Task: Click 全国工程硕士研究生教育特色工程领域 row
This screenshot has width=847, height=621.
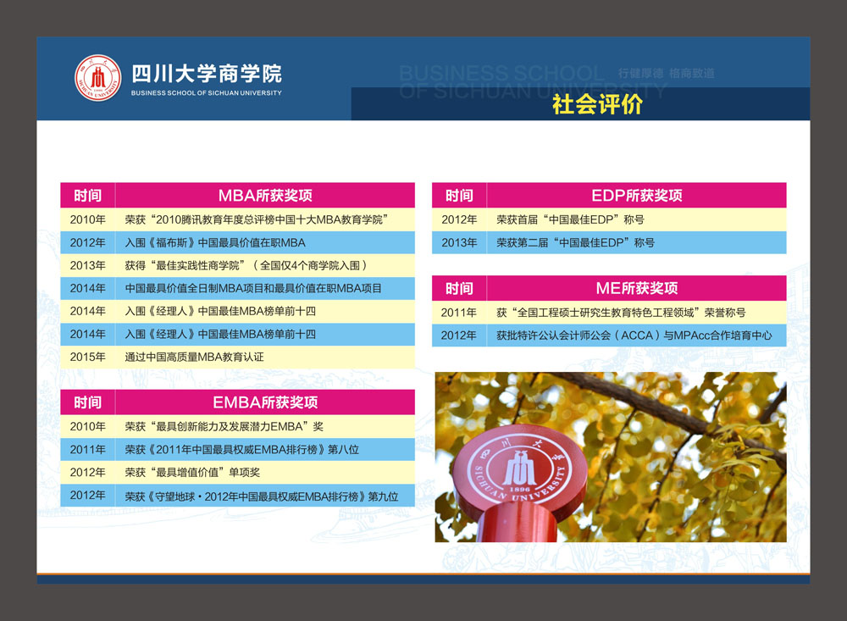Action: point(609,313)
